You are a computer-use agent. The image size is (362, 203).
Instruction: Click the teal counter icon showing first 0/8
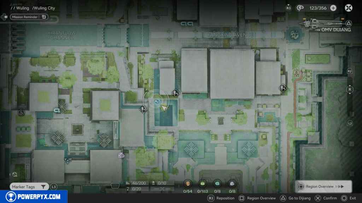(217, 183)
